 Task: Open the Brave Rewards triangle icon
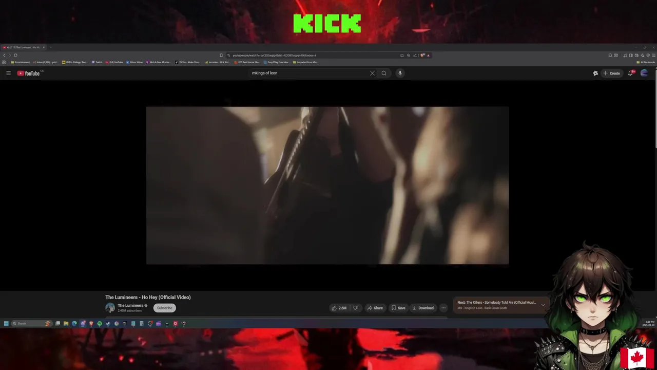point(428,55)
